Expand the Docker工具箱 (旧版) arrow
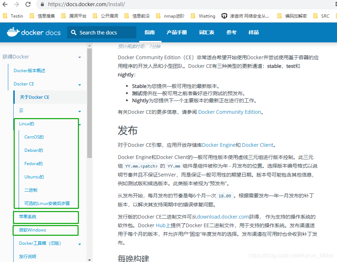 (x=80, y=244)
